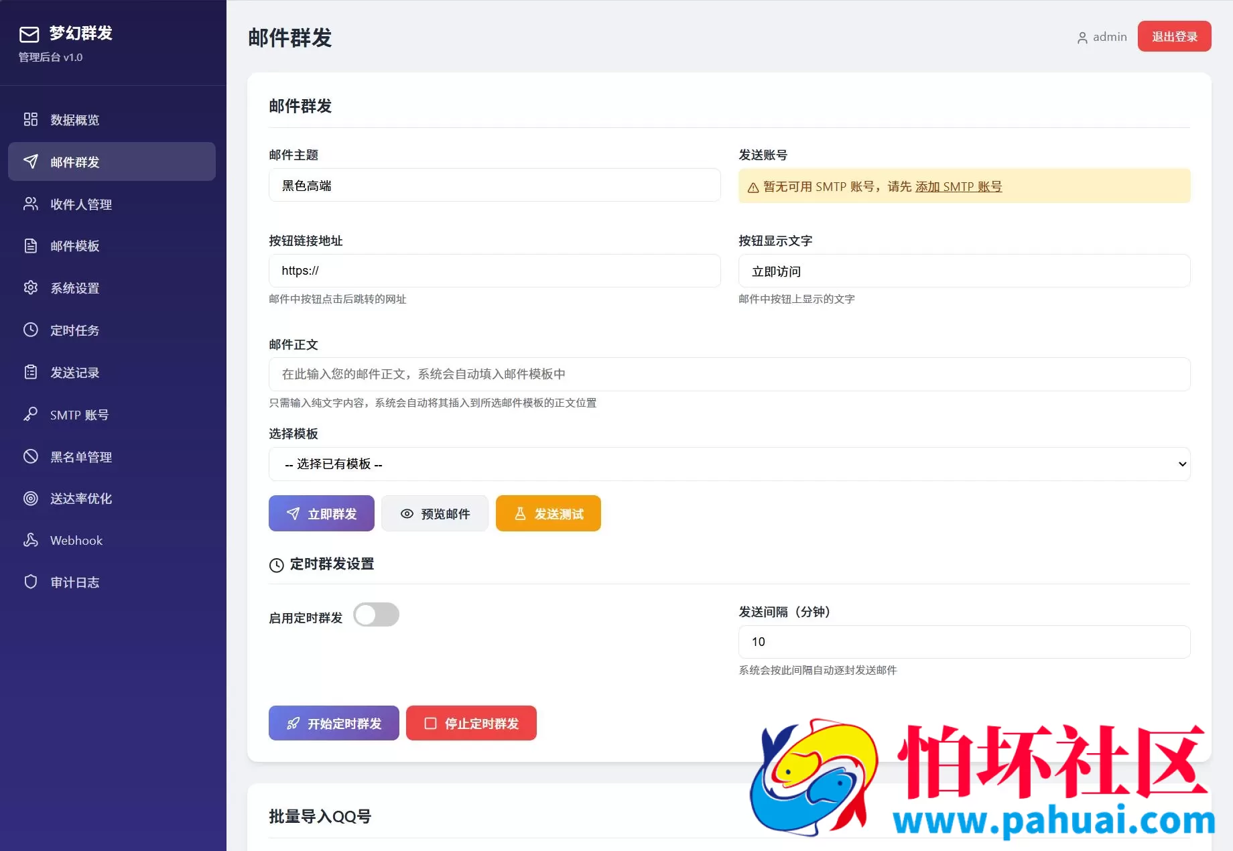Click the 立即群发 button

point(322,513)
